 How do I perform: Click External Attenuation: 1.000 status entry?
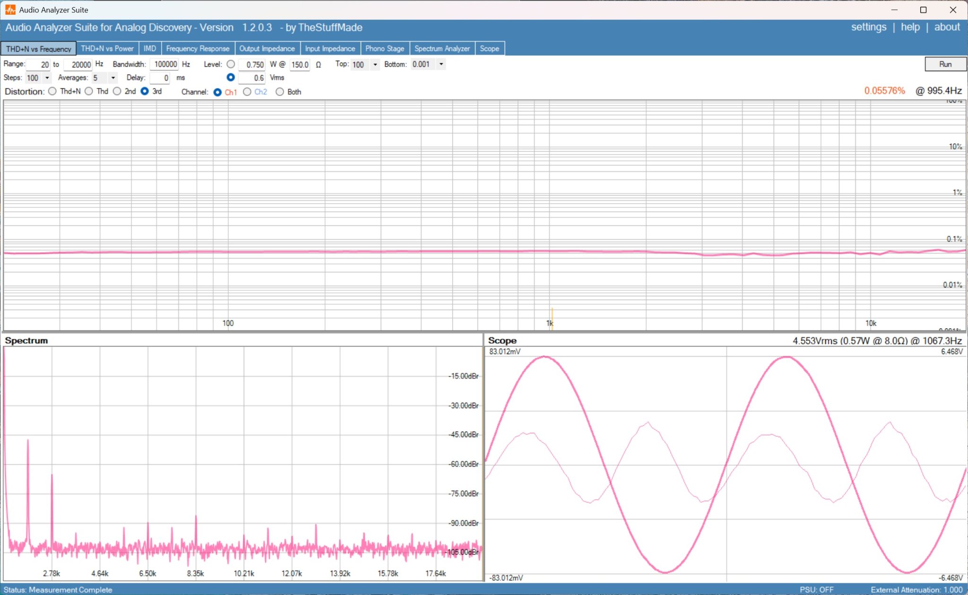coord(916,589)
